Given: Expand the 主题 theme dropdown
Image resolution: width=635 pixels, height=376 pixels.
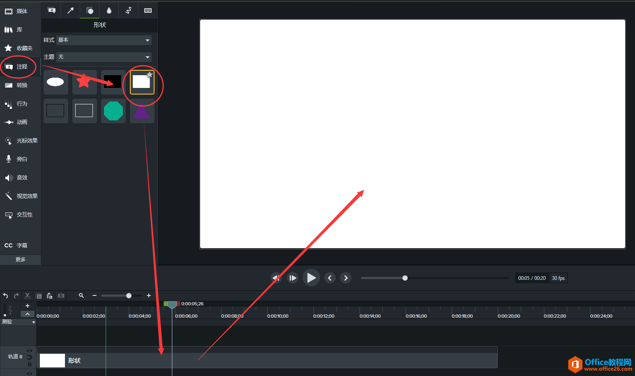Looking at the screenshot, I should [x=104, y=57].
